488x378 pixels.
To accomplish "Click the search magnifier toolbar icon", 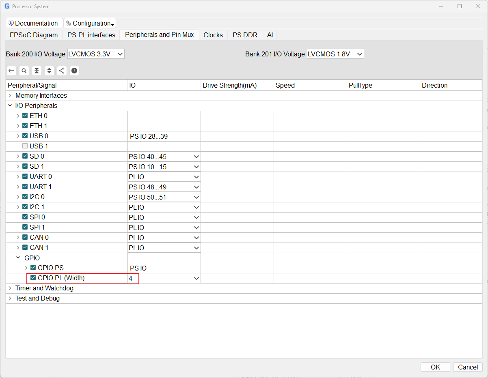I will point(24,71).
